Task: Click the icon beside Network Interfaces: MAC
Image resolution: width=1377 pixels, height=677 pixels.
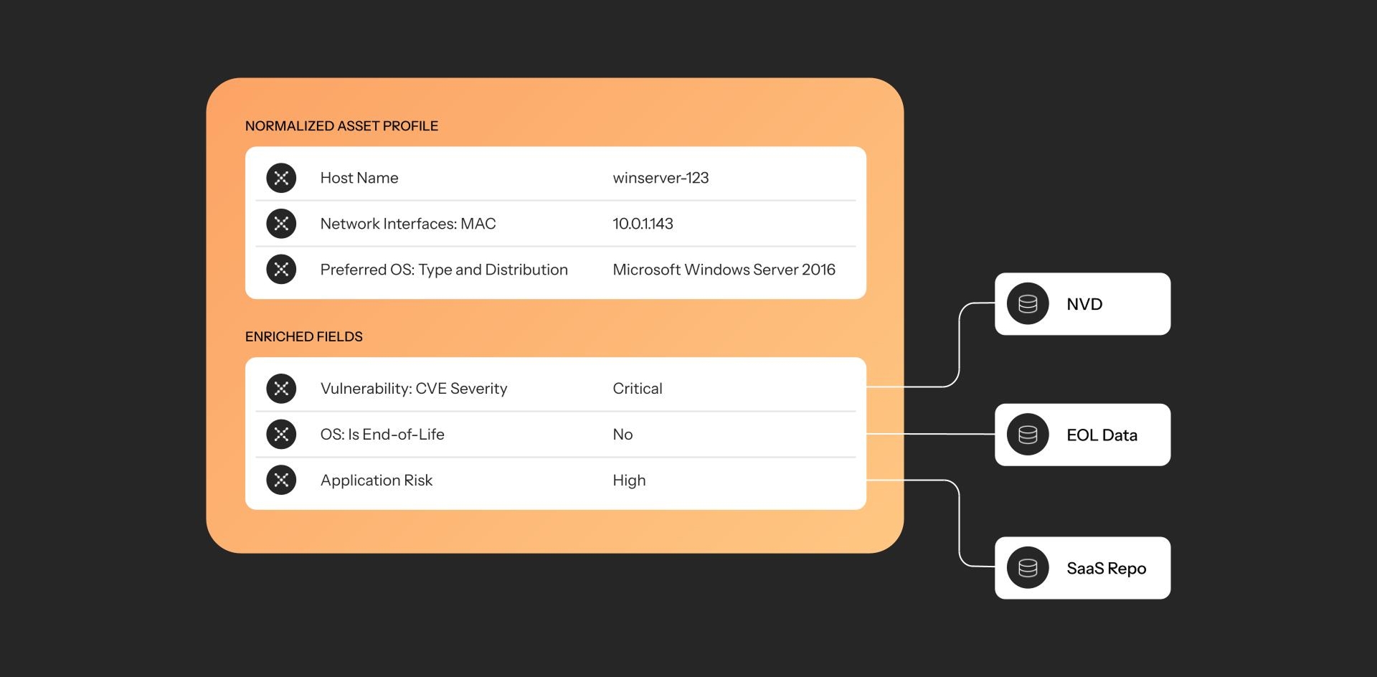Action: click(281, 224)
